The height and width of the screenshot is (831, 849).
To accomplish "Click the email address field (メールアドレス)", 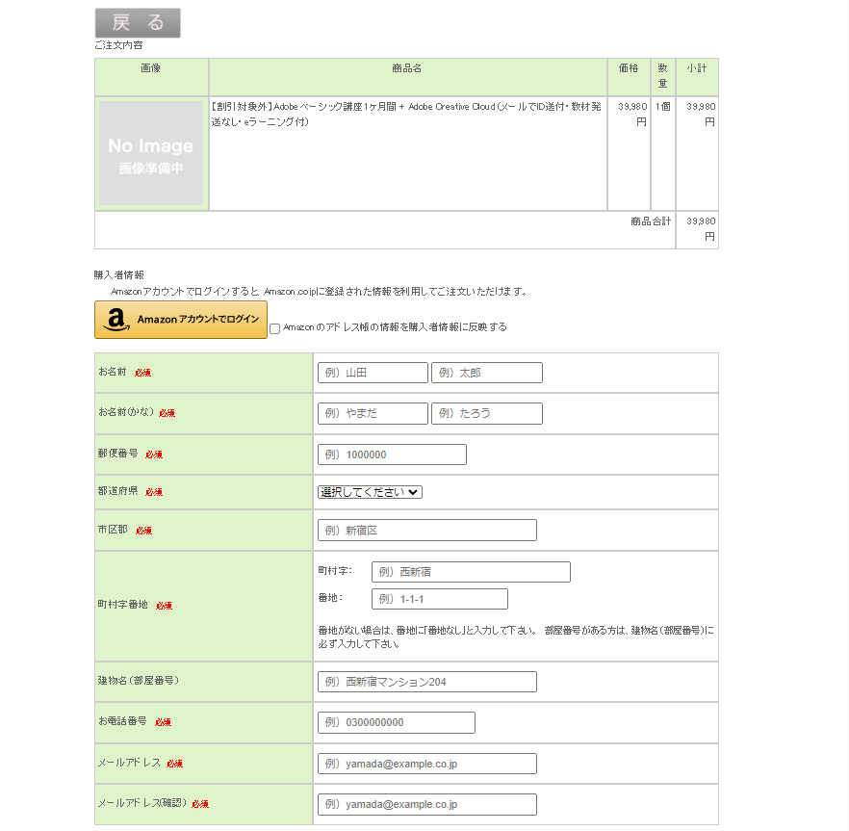I will tap(427, 764).
